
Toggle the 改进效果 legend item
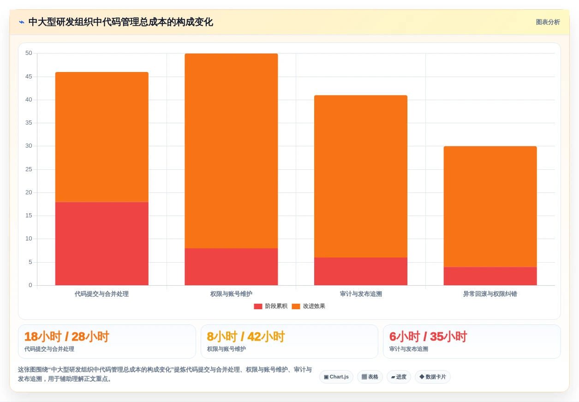[x=308, y=306]
